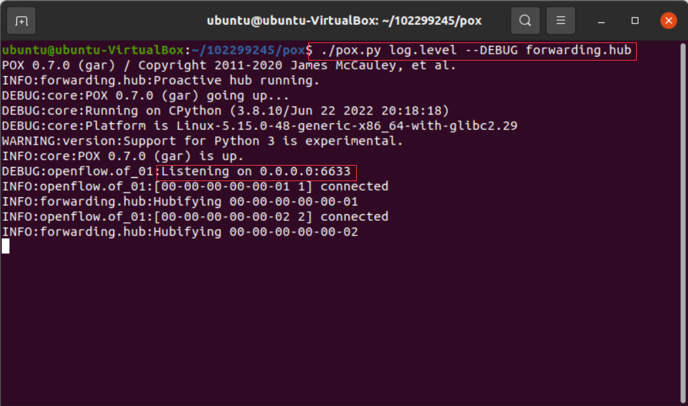Open the terminal search tool
The height and width of the screenshot is (406, 688).
(525, 20)
